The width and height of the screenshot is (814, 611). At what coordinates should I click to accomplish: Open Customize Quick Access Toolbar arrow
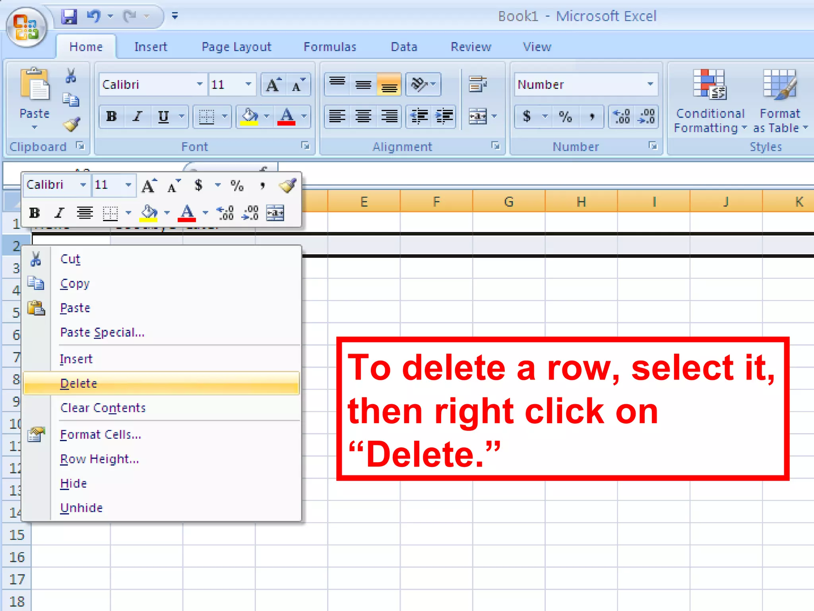pos(174,16)
